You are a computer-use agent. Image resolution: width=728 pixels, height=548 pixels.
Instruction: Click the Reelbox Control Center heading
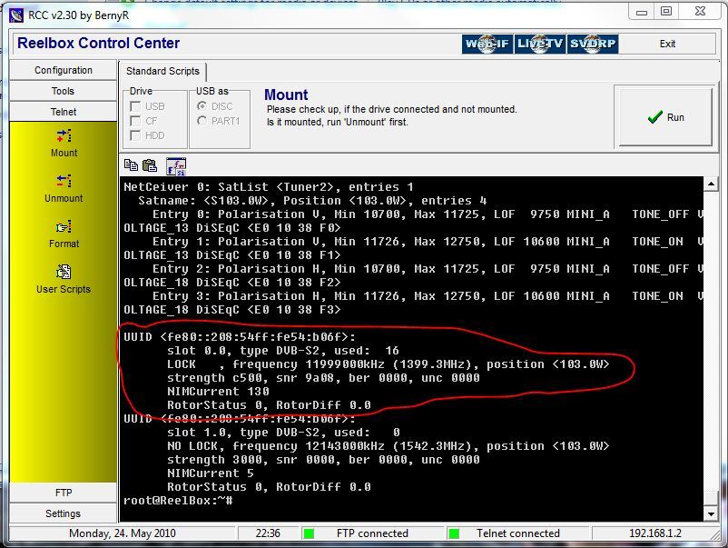(x=98, y=44)
